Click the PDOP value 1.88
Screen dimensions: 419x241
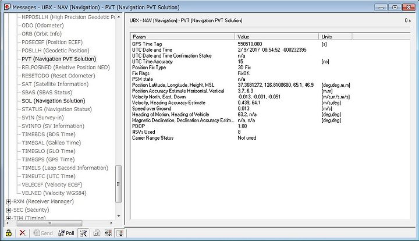(242, 126)
